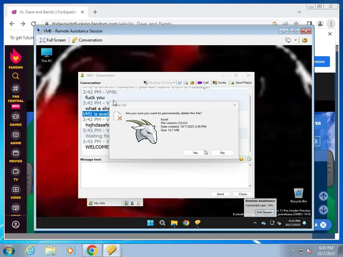Click the remote tray network icon
Image resolution: width=343 pixels, height=257 pixels.
272,223
